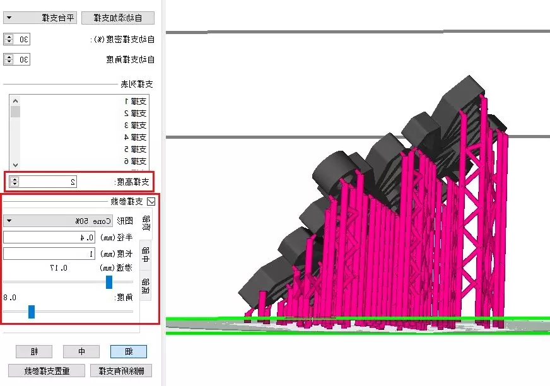
Task: Click the support list scrollbar down arrow
Action: [15, 165]
